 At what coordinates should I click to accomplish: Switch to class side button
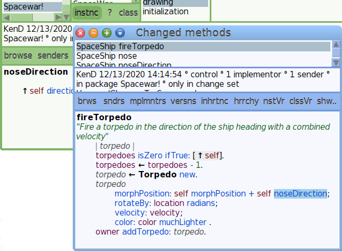[x=128, y=12]
